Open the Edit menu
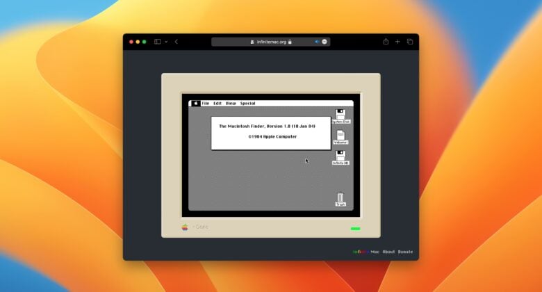 pos(217,104)
